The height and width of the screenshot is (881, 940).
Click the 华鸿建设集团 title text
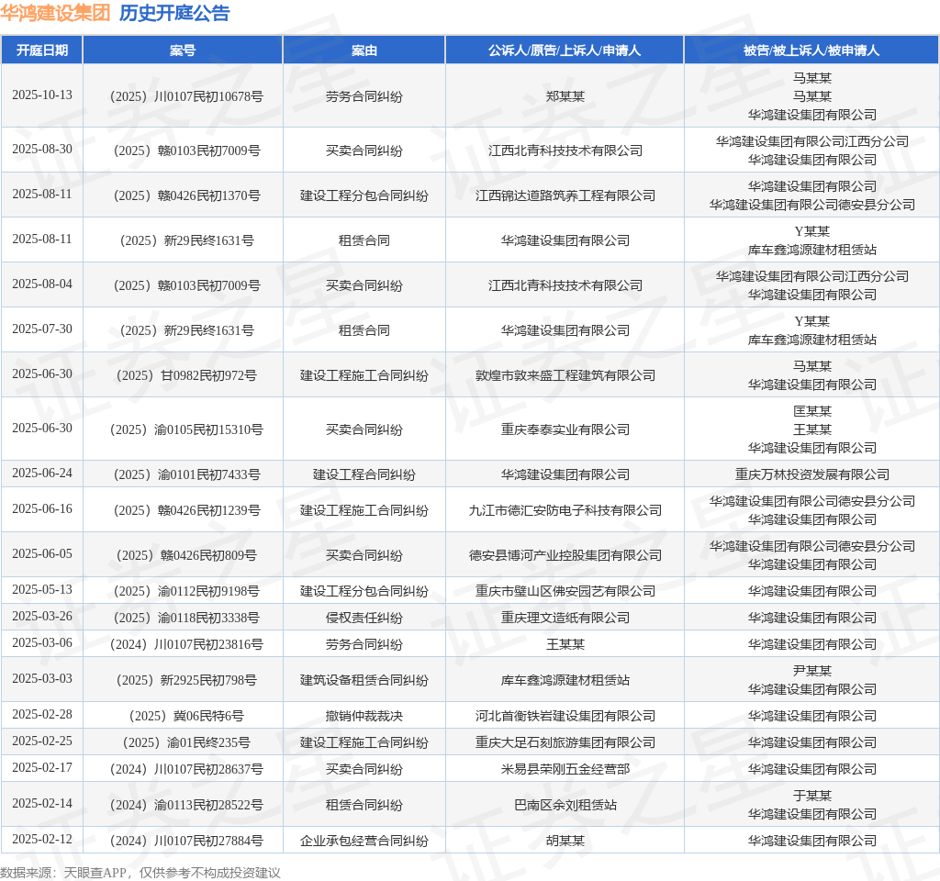(x=55, y=13)
